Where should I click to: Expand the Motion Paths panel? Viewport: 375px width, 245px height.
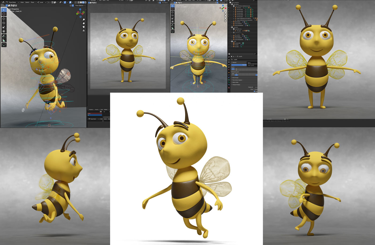click(236, 82)
